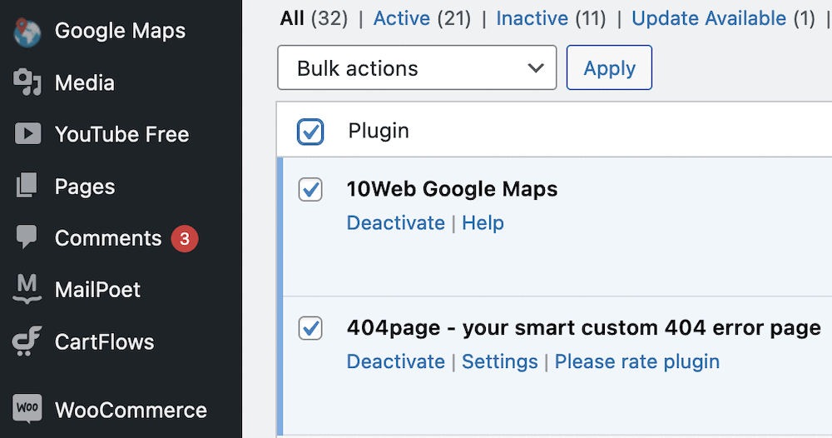Viewport: 832px width, 438px height.
Task: Click the Apply button
Action: point(609,67)
